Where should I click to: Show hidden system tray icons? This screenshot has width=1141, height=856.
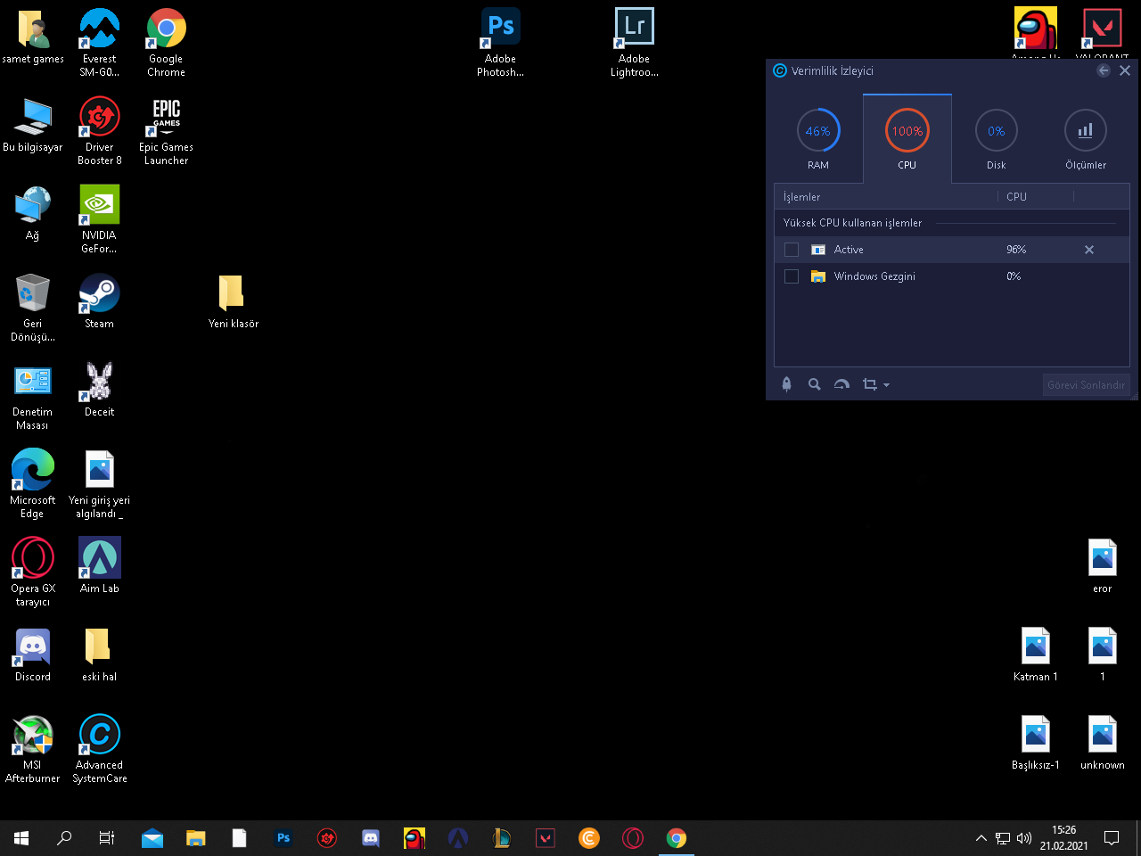tap(981, 838)
